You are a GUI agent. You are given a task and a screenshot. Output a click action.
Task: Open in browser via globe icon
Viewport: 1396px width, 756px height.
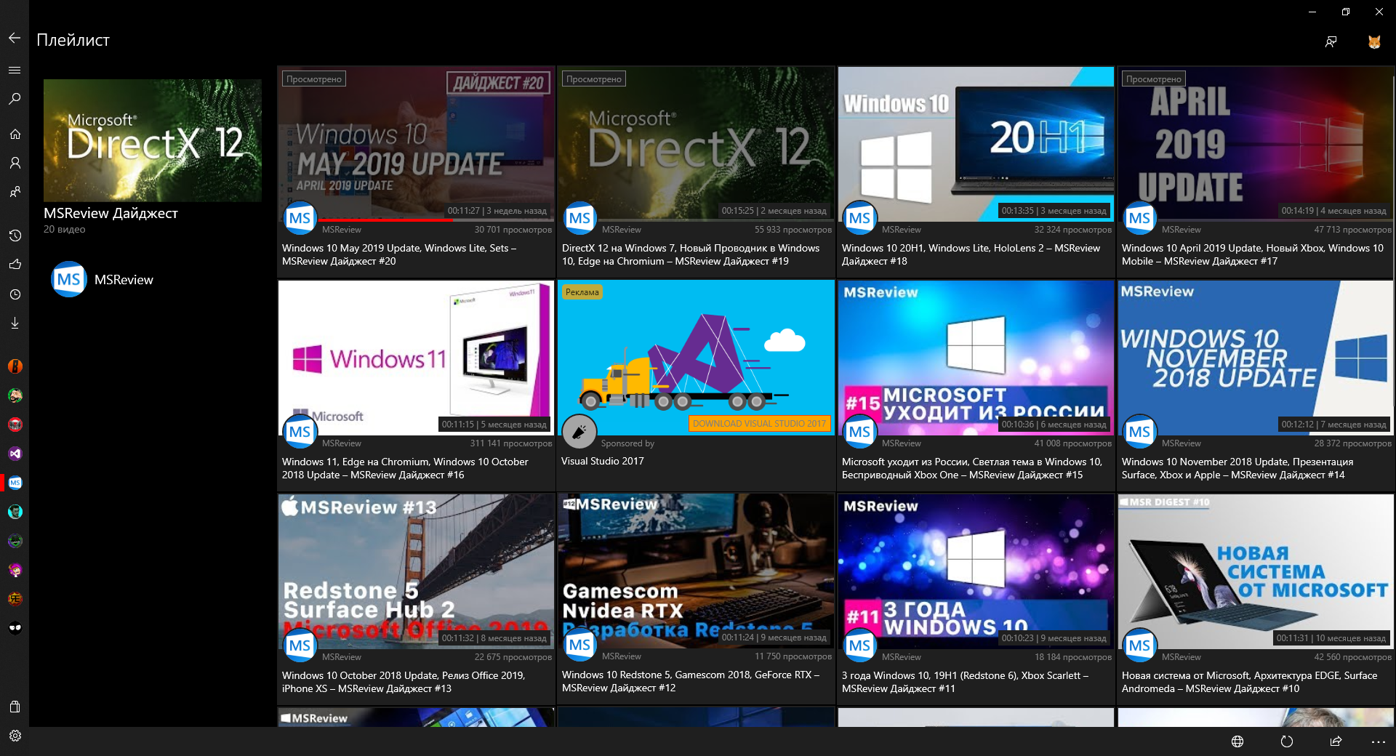coord(1237,741)
